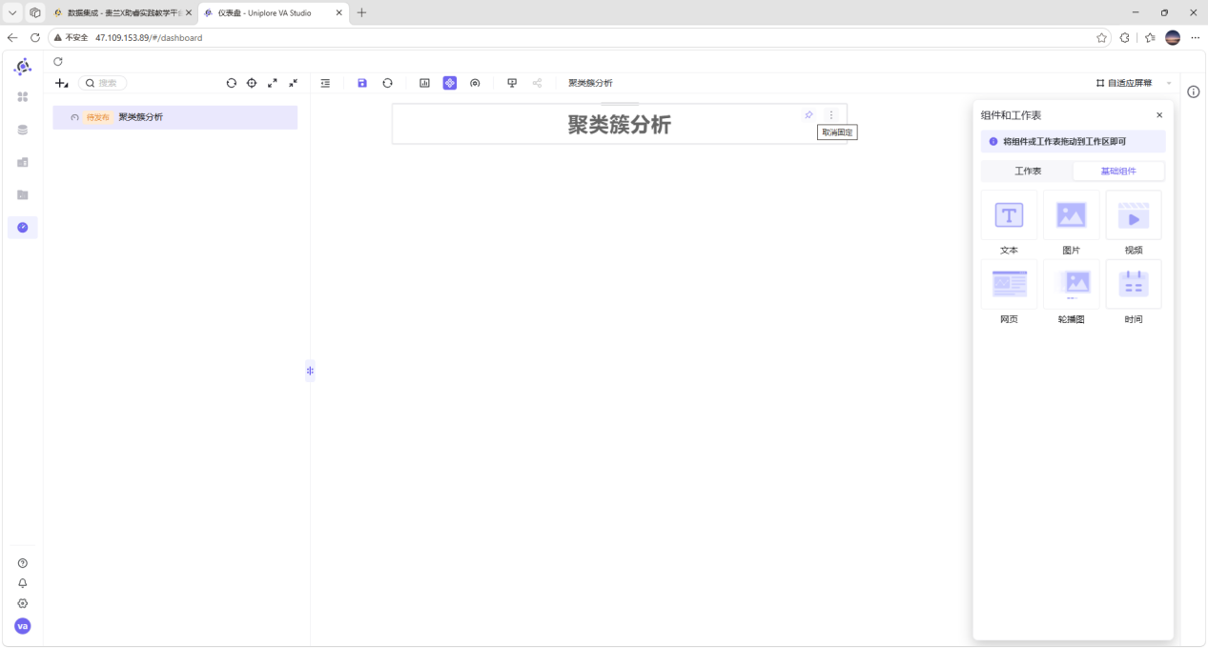The height and width of the screenshot is (648, 1208).
Task: Open the help question-mark icon
Action: pyautogui.click(x=23, y=563)
